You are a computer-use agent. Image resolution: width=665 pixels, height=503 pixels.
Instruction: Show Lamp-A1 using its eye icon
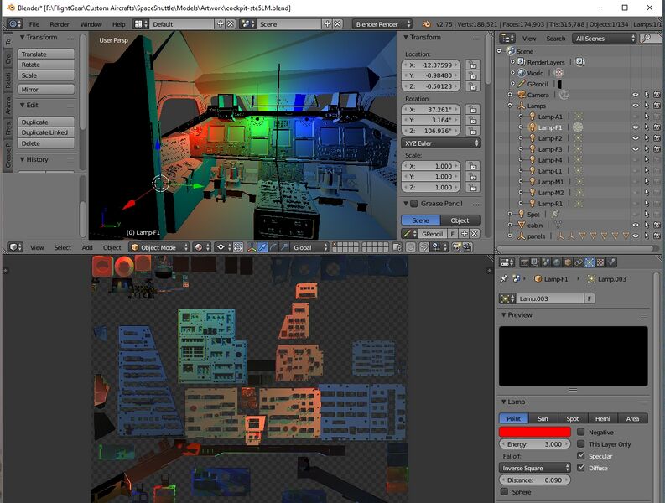coord(636,117)
